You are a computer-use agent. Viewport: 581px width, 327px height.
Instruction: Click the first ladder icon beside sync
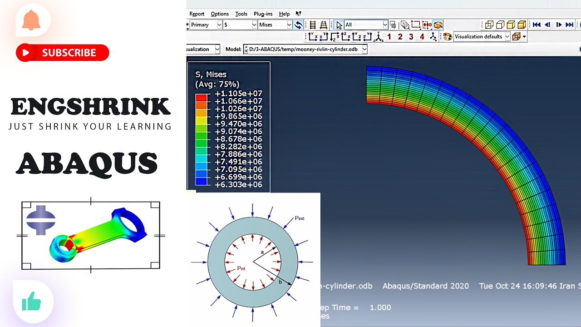tap(313, 25)
